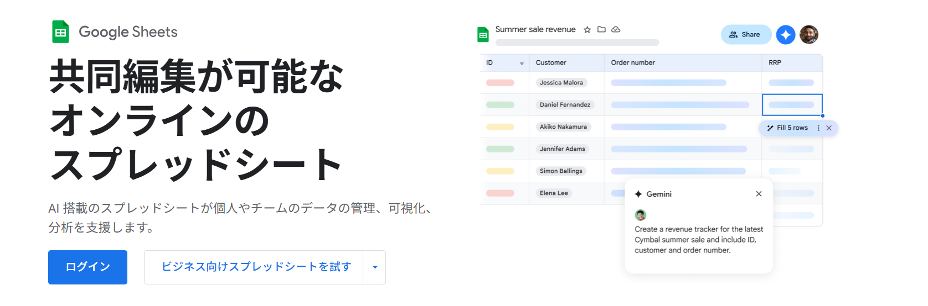Click the ログイン button
928x306 pixels.
pos(87,267)
